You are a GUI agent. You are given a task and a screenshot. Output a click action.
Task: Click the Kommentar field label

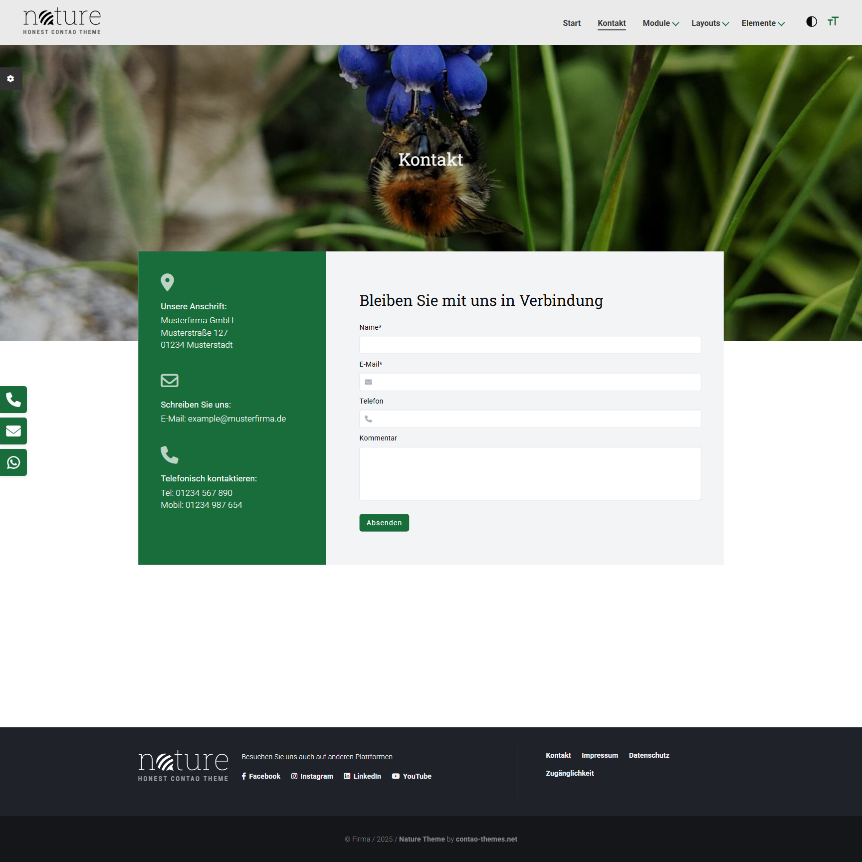coord(378,438)
